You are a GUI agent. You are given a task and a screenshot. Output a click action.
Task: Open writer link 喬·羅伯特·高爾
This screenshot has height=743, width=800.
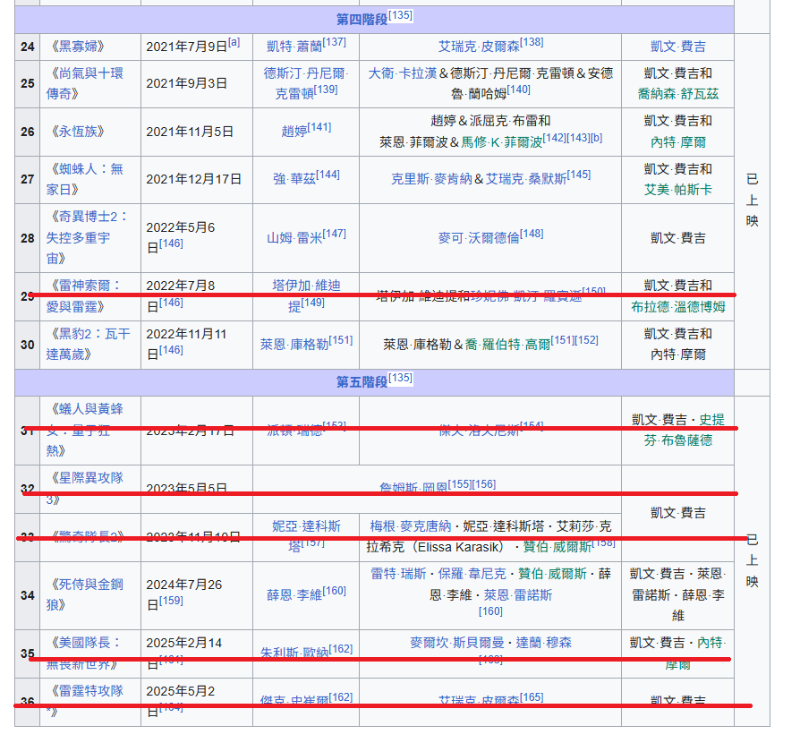click(507, 345)
